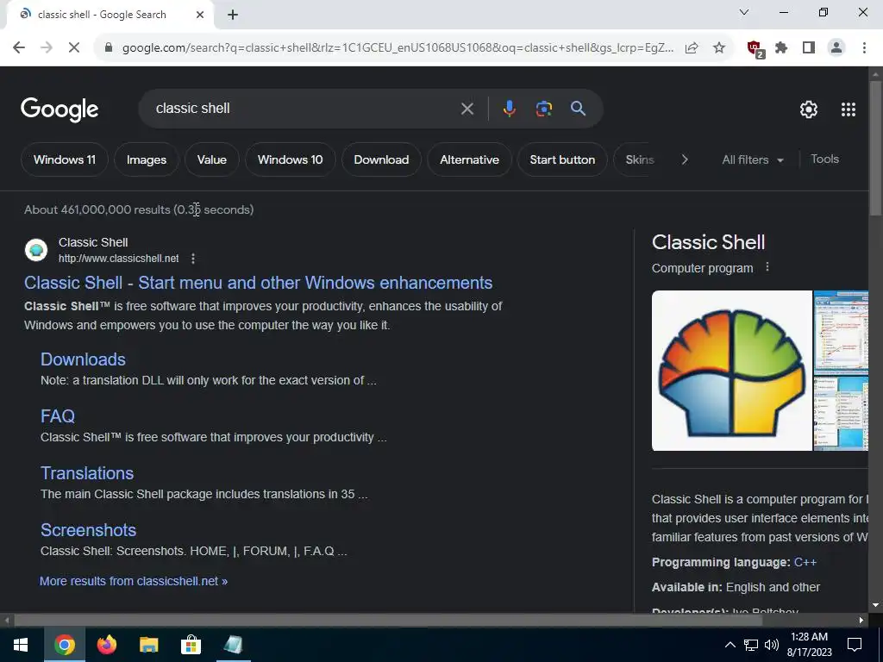Open the Classic Shell site favicon
Viewport: 883px width, 662px height.
(36, 250)
